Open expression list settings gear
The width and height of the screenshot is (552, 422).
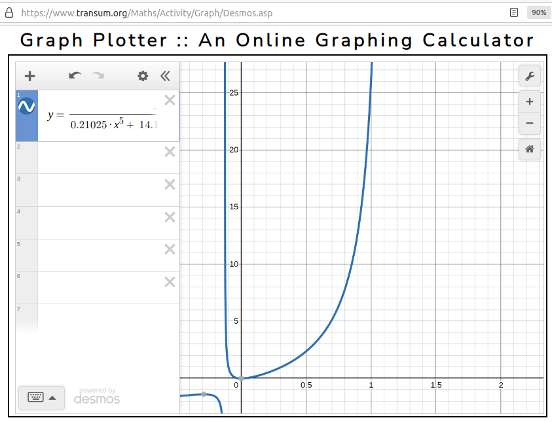(x=143, y=76)
